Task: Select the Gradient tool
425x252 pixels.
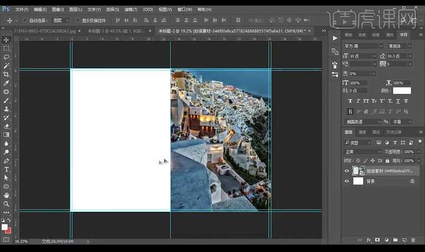Action: coord(6,135)
